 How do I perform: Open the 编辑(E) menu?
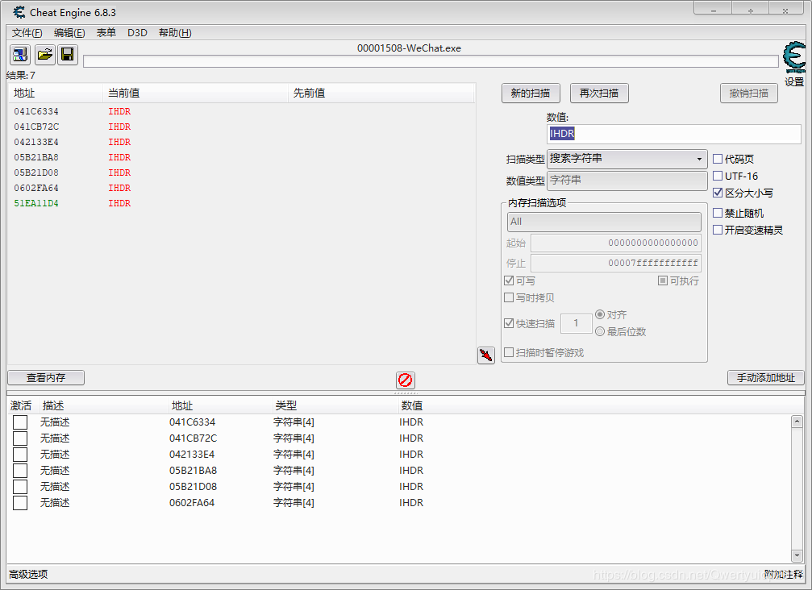(69, 32)
